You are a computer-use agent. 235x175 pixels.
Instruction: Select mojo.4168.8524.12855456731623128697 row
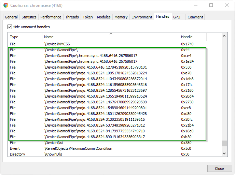tap(107, 90)
